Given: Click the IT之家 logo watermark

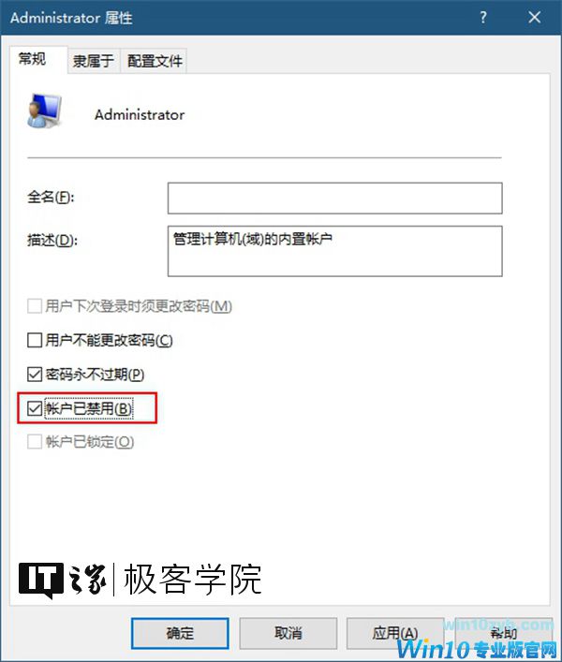Looking at the screenshot, I should [x=63, y=581].
